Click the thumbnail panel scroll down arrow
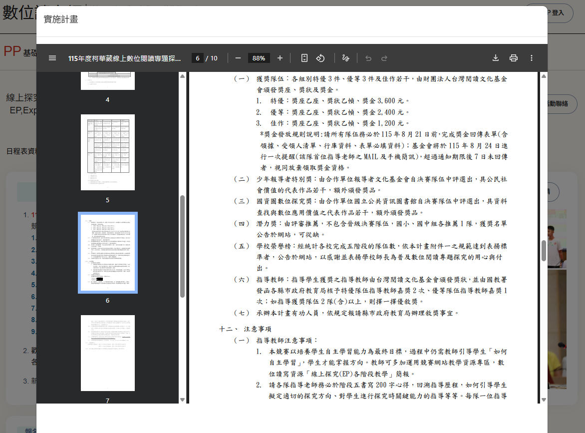 (x=182, y=400)
